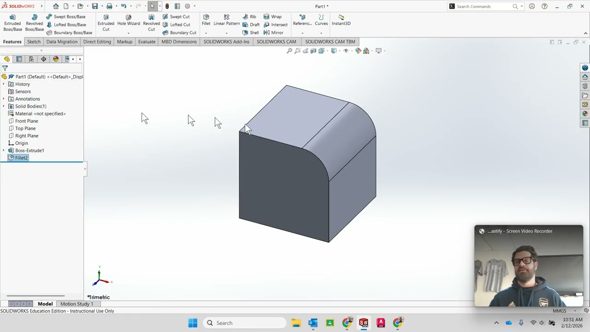Open the DisplayManager tab icon
The width and height of the screenshot is (590, 332).
click(x=56, y=59)
